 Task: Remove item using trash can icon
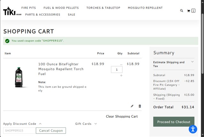point(140,106)
